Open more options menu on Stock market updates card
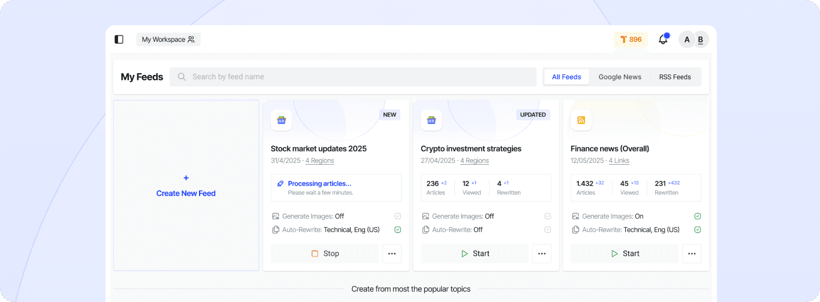Viewport: 820px width, 302px height. click(x=392, y=253)
